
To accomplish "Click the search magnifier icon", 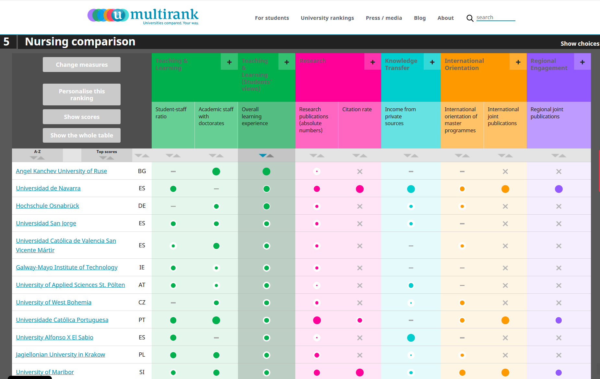I will 470,18.
